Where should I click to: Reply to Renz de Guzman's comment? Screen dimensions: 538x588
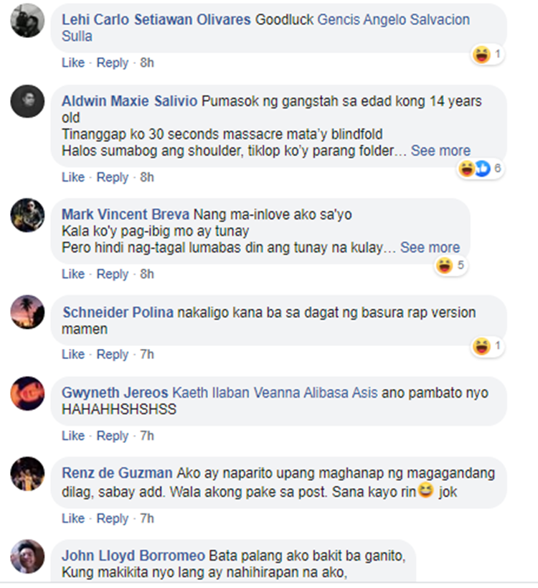pos(113,518)
